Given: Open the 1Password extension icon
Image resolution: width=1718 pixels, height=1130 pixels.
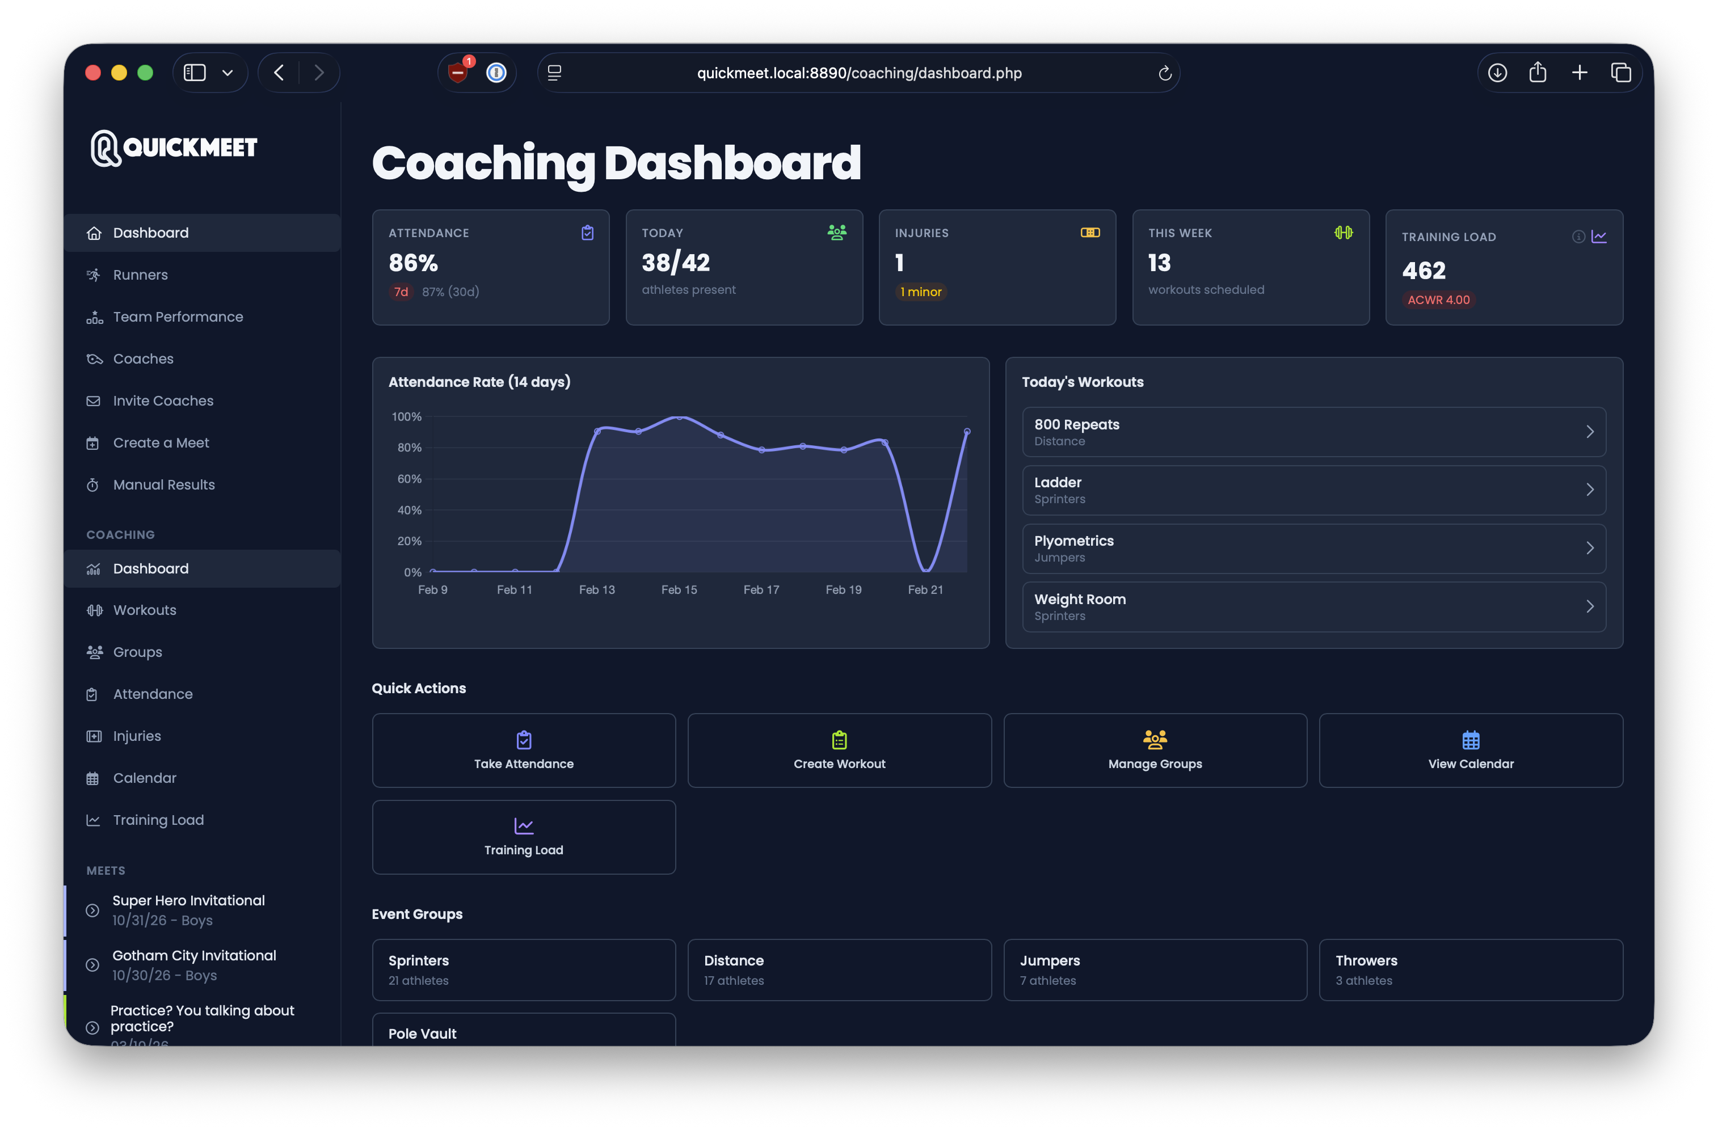Looking at the screenshot, I should tap(496, 73).
